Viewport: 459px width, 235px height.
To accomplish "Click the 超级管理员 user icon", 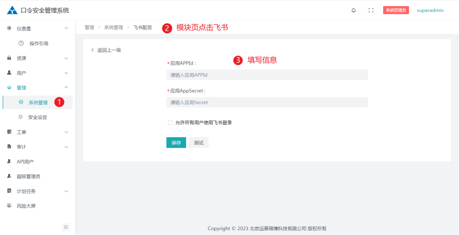I will point(9,176).
